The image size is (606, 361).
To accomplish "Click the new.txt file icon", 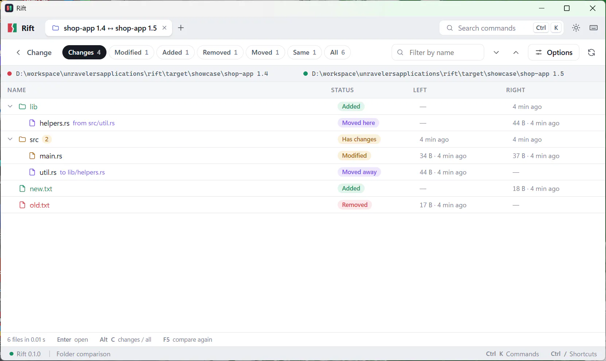I will tap(22, 189).
